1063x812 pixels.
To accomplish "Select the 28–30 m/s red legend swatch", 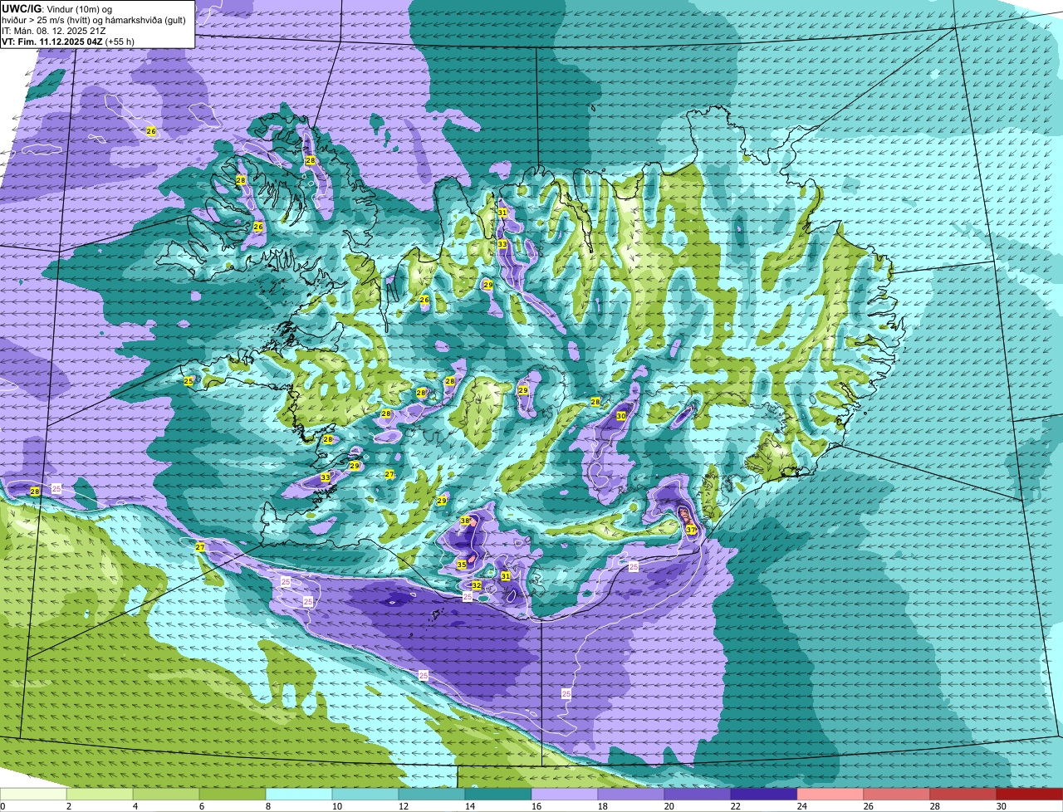I will (x=963, y=794).
